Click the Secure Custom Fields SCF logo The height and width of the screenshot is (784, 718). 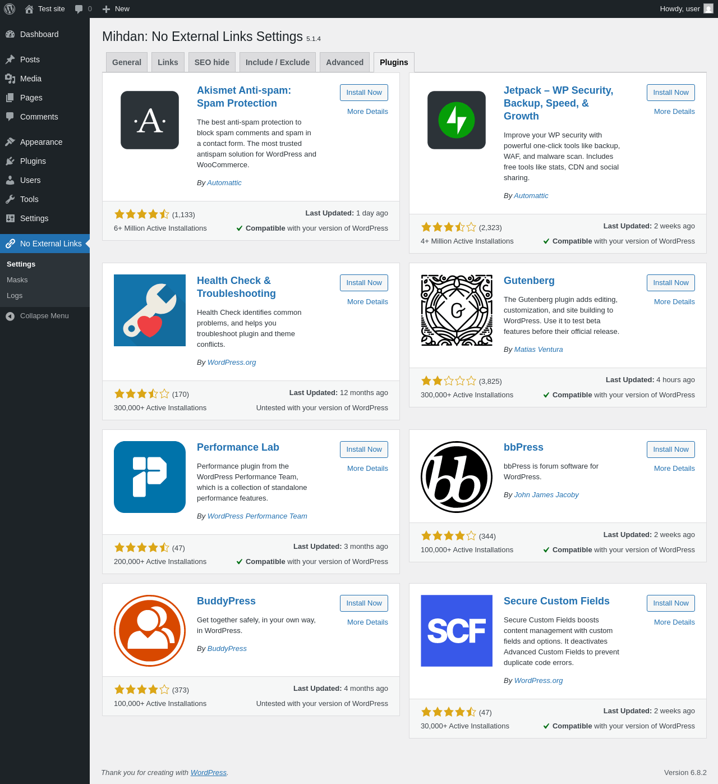click(457, 631)
